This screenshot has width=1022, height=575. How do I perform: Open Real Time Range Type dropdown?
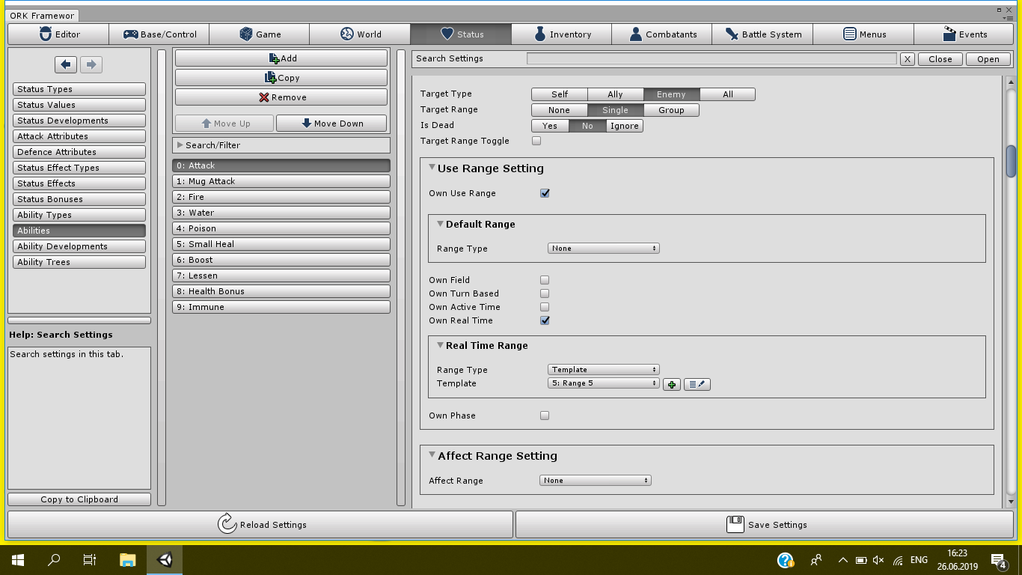click(x=604, y=370)
